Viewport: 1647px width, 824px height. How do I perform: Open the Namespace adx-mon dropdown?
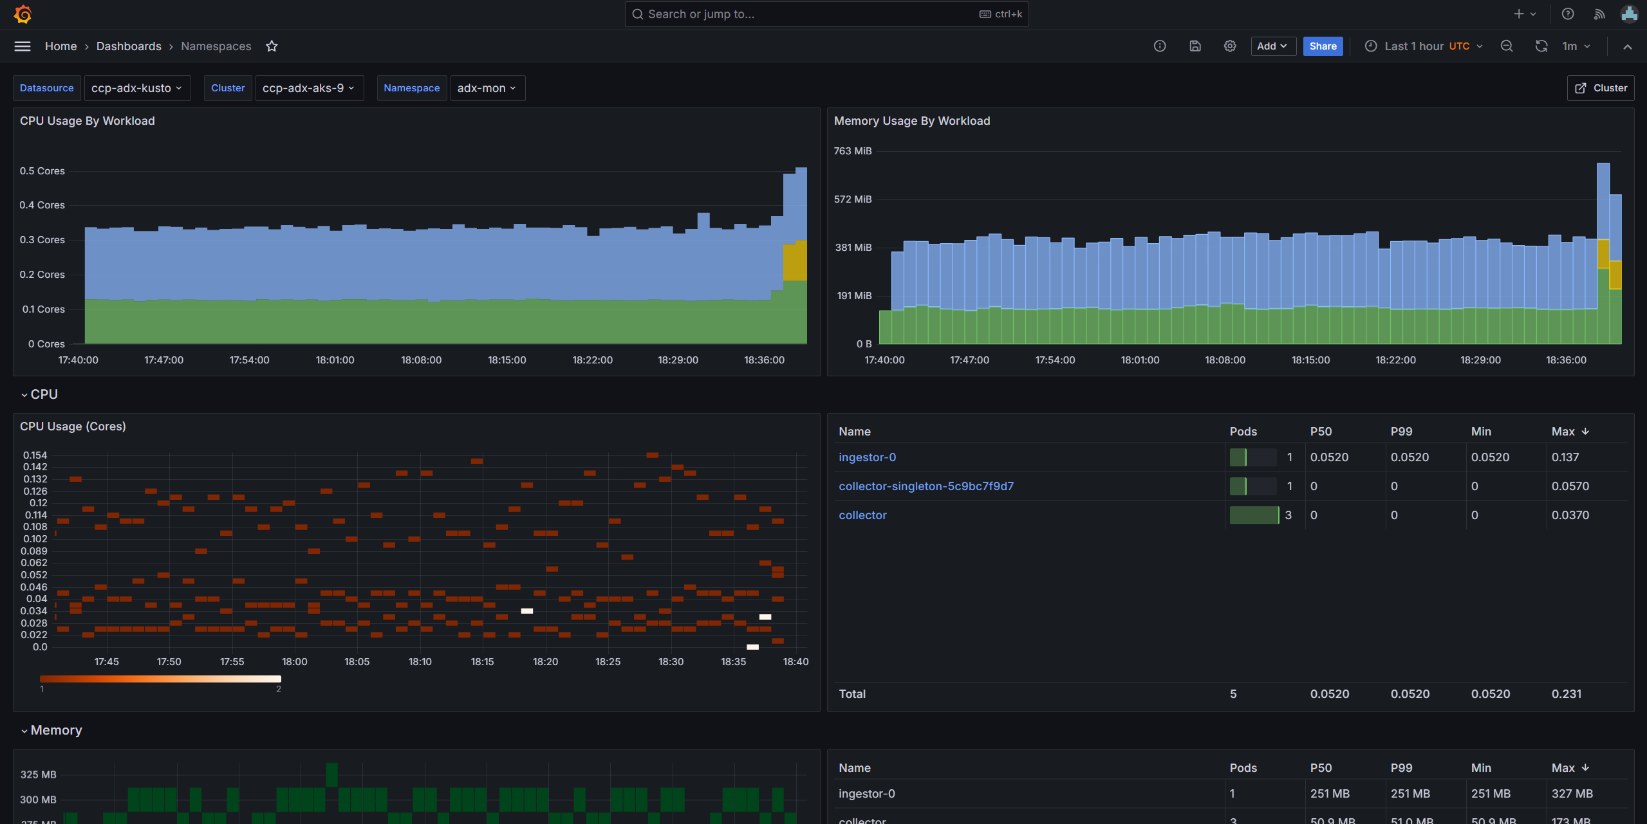pyautogui.click(x=487, y=88)
